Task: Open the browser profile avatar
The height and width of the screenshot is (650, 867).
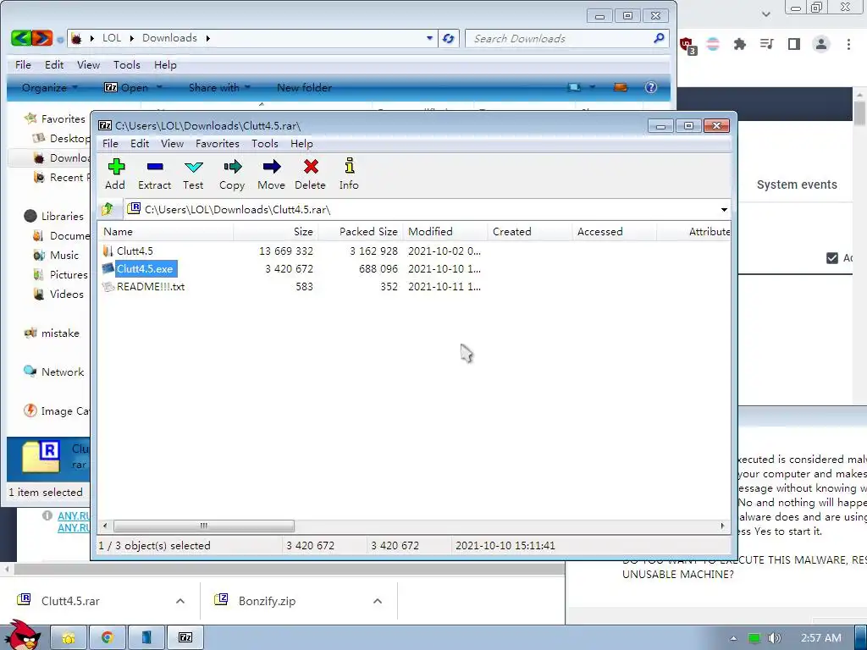Action: tap(821, 44)
